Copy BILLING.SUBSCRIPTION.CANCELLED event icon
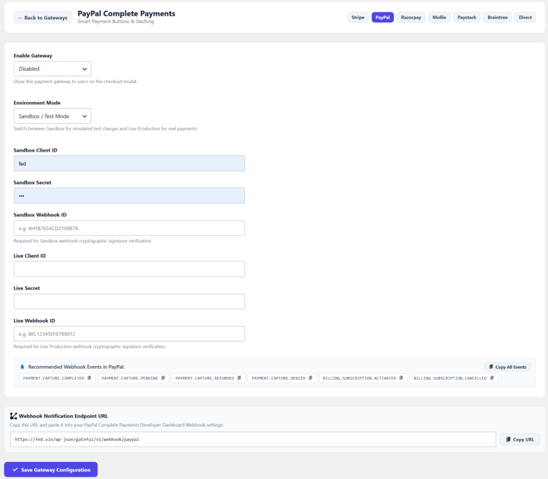Viewport: 548px width, 479px height. 492,378
